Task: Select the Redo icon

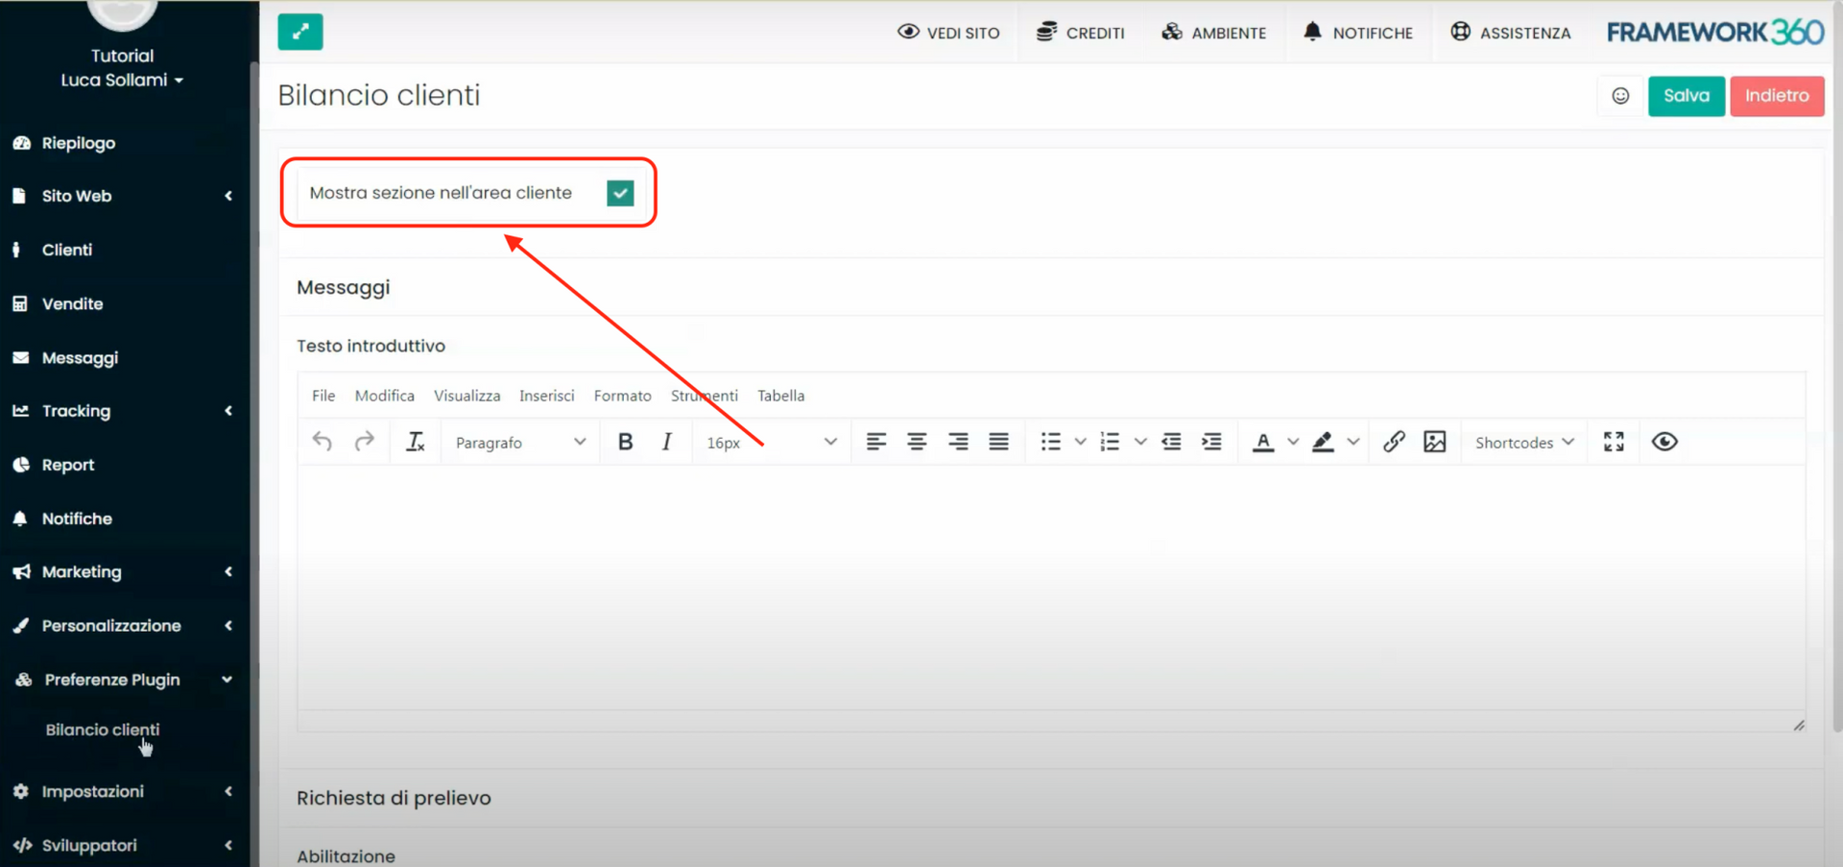Action: (x=365, y=442)
